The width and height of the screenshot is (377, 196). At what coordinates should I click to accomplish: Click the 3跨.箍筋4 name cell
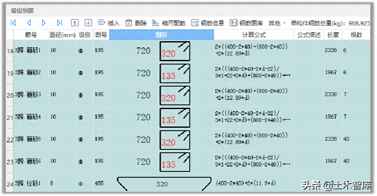point(31,117)
